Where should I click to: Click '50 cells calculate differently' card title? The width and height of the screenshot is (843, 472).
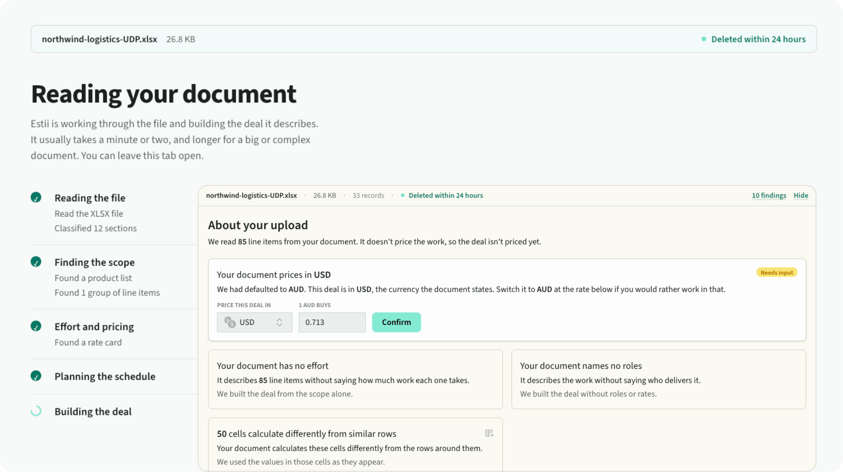click(x=306, y=434)
